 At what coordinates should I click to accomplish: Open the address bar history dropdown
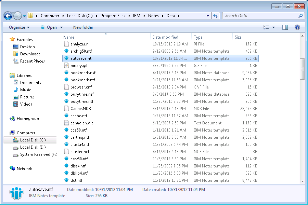(x=208, y=16)
